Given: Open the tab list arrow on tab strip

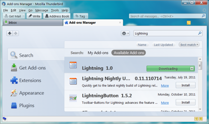Looking at the screenshot, I should [204, 23].
